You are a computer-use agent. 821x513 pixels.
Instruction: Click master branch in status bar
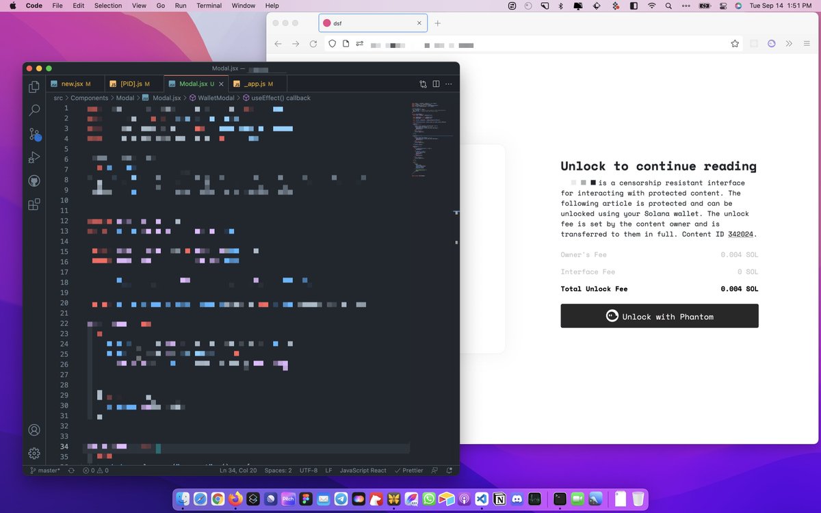click(x=44, y=471)
